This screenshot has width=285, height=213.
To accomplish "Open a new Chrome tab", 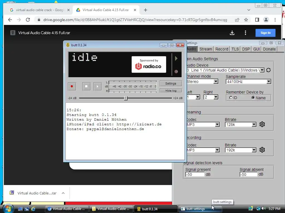I will pos(145,10).
